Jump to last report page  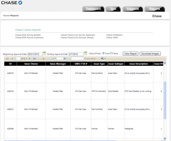point(34,58)
